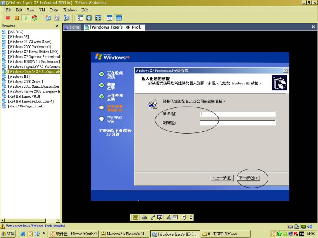318x238 pixels.
Task: Click the IME soft keyboard icon
Action: (144, 217)
